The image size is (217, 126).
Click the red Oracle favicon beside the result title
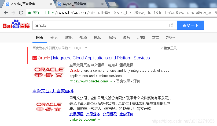[34, 58]
